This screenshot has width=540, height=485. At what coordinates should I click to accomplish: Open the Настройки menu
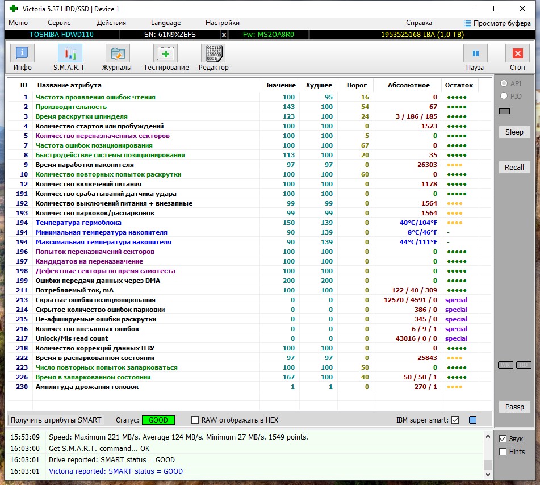[223, 23]
